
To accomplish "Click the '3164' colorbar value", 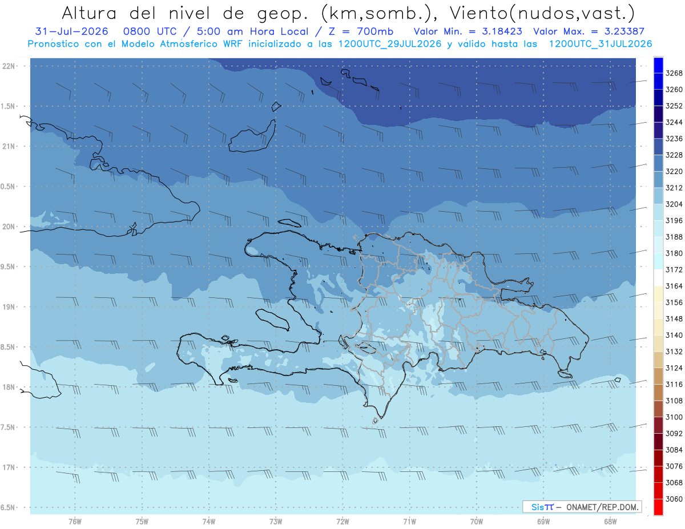I will pos(674,286).
